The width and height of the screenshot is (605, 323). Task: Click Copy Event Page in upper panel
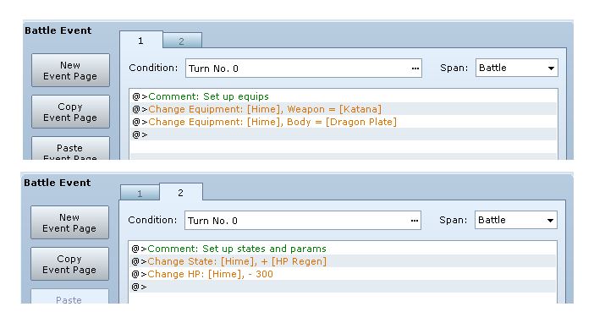point(70,112)
